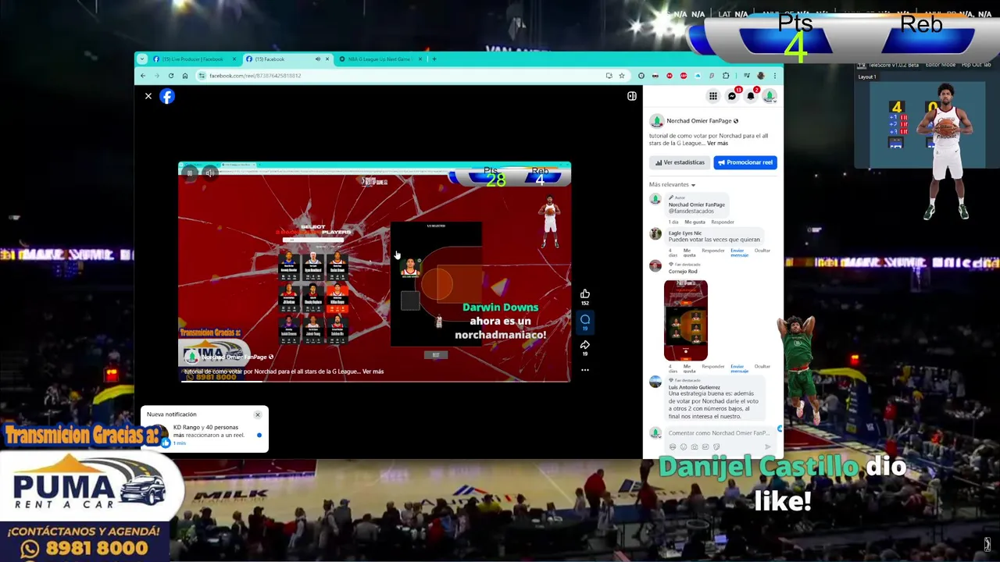Viewport: 1000px width, 562px height.
Task: Insert a sticker into the comment
Action: tap(716, 446)
